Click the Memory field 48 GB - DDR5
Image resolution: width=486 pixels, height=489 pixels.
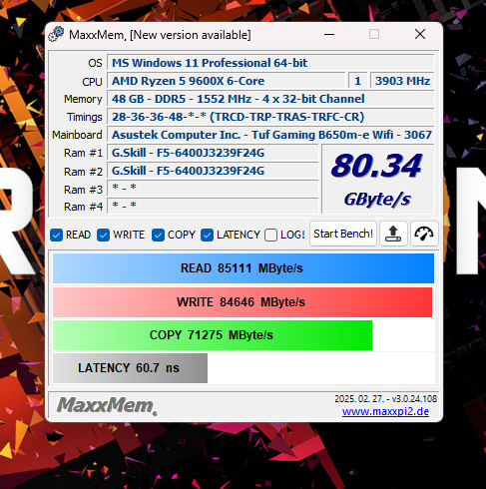coord(270,99)
